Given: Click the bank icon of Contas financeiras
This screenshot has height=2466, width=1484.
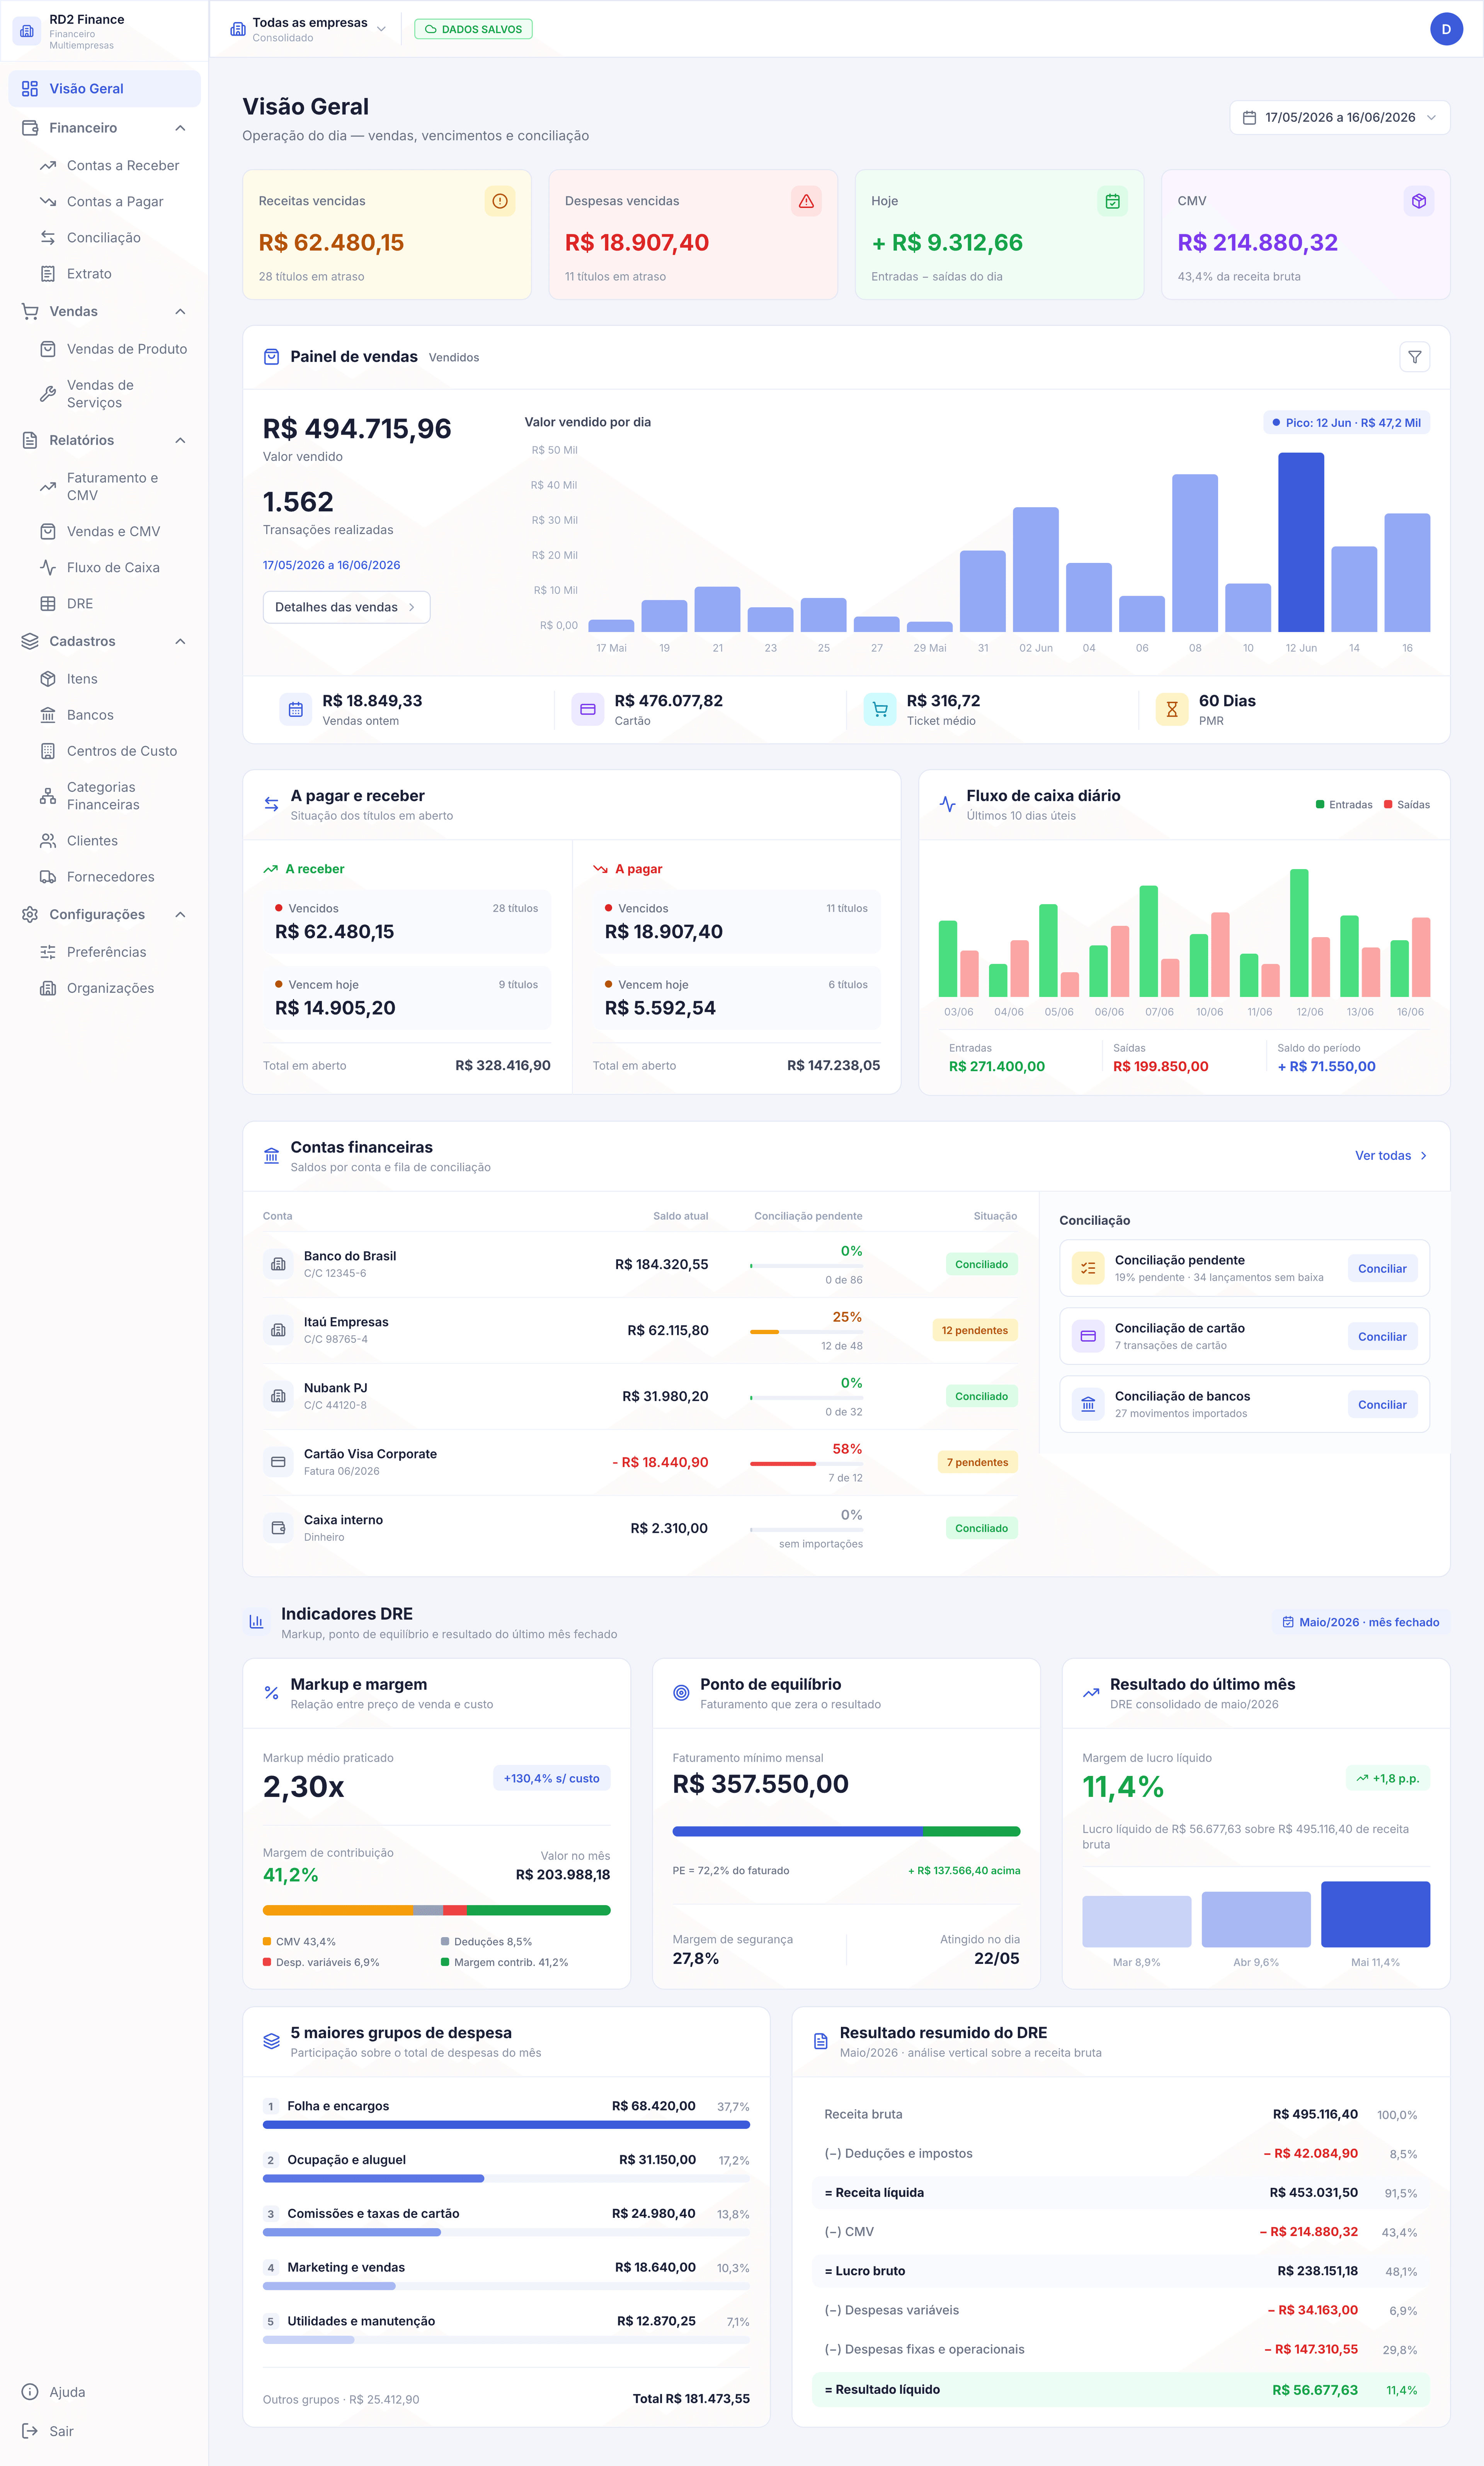Looking at the screenshot, I should click(271, 1156).
